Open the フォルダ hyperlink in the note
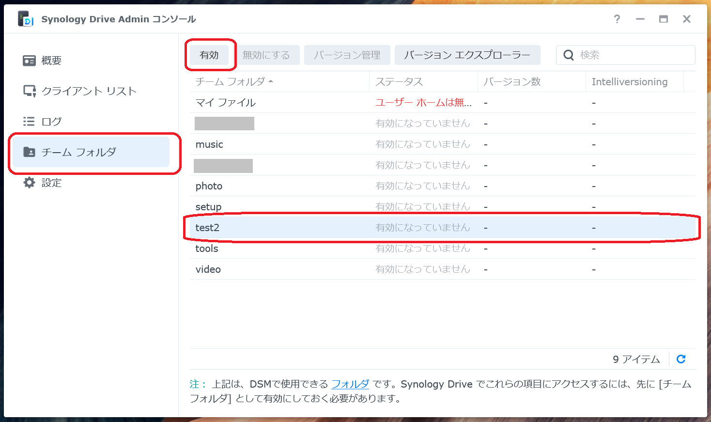711x422 pixels. click(350, 384)
